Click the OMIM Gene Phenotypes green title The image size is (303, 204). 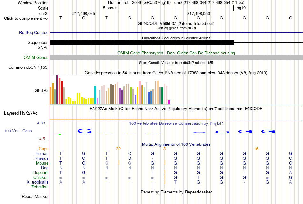(x=176, y=53)
